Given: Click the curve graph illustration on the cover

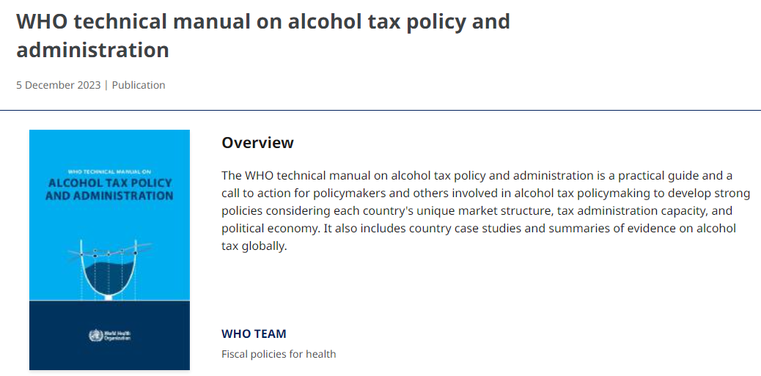Looking at the screenshot, I should click(109, 268).
